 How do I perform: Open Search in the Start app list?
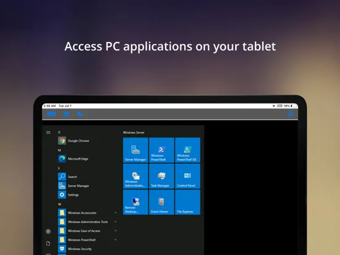[x=68, y=177]
